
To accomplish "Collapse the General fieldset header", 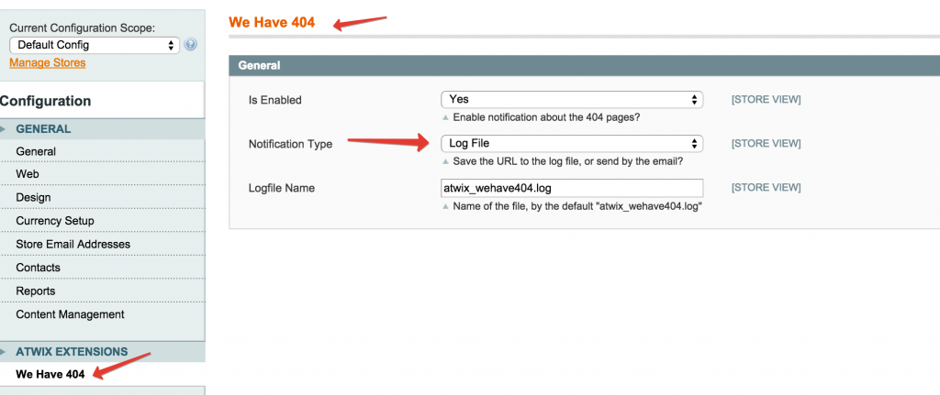I will click(x=585, y=66).
